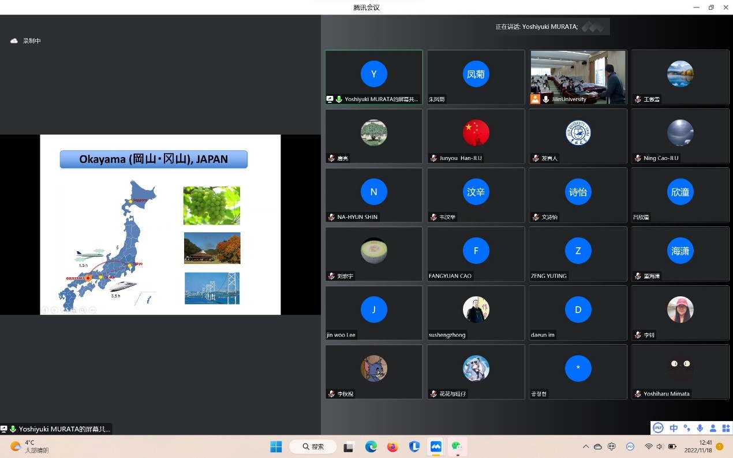
Task: Toggle punctuation mode in the IME bar
Action: (686, 428)
